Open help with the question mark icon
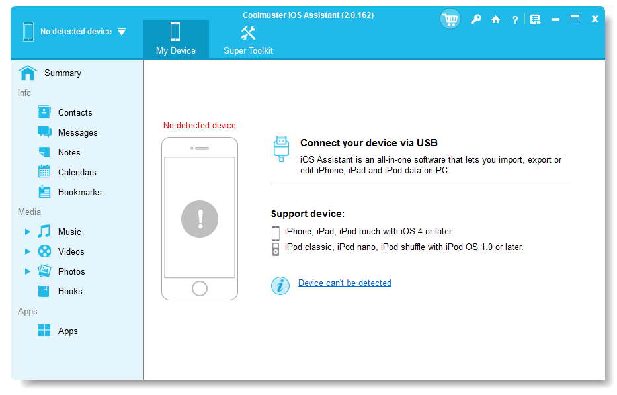This screenshot has width=617, height=395. click(x=514, y=20)
